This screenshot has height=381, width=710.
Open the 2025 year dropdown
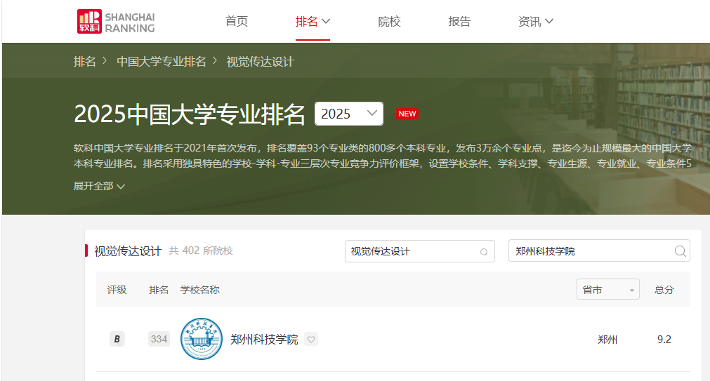click(x=348, y=114)
